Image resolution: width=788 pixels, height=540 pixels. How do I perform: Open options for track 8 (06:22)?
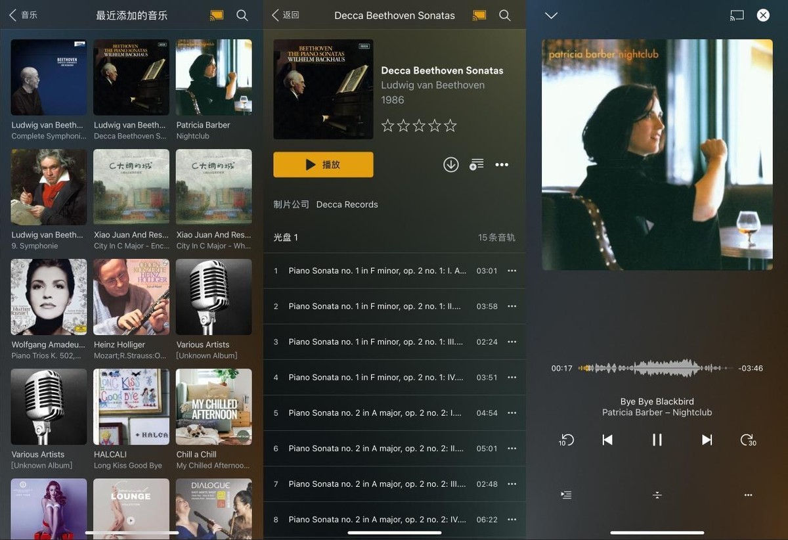point(512,519)
